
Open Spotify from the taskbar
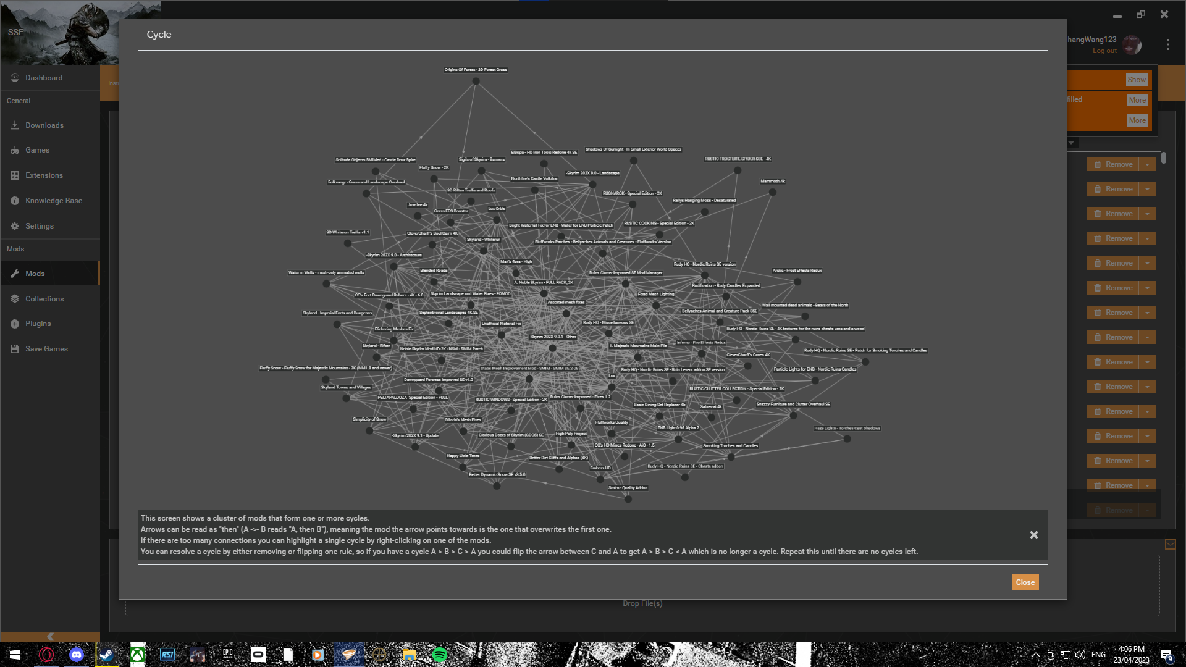click(x=439, y=655)
